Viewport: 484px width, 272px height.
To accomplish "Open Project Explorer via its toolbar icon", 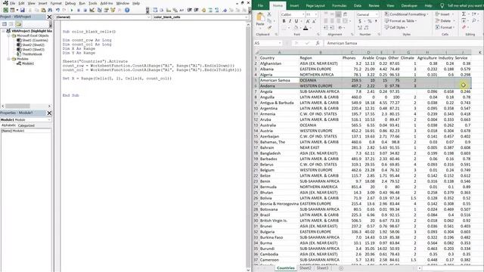I will pyautogui.click(x=99, y=10).
